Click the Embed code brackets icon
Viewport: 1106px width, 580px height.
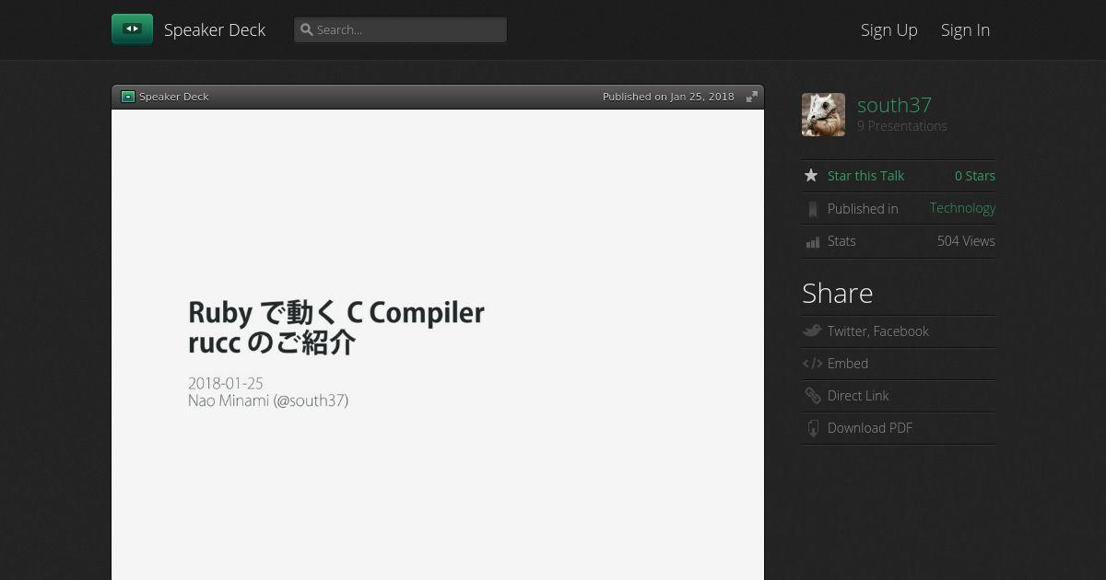[x=812, y=364]
